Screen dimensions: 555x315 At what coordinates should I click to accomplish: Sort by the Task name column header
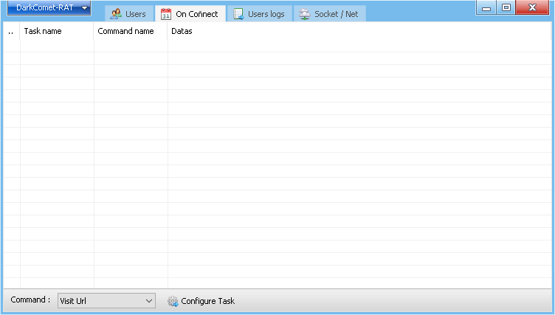coord(56,32)
